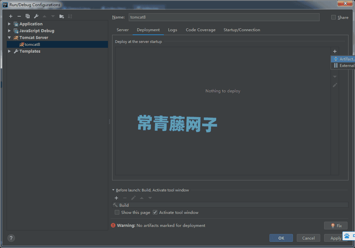Sort configurations alphabetically
This screenshot has width=355, height=248.
70,16
